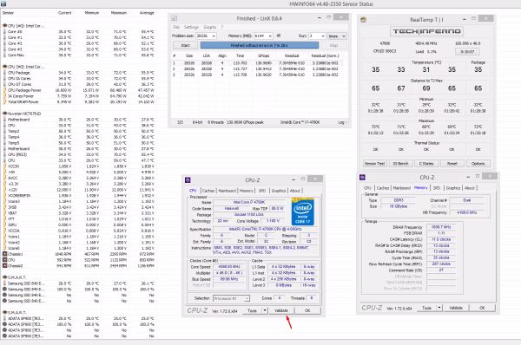Click the Time column header in LinX

pyautogui.click(x=240, y=55)
